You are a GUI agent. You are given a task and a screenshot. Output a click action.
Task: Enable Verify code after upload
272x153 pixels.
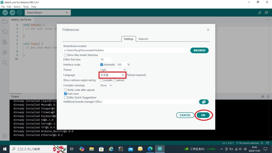point(65,90)
